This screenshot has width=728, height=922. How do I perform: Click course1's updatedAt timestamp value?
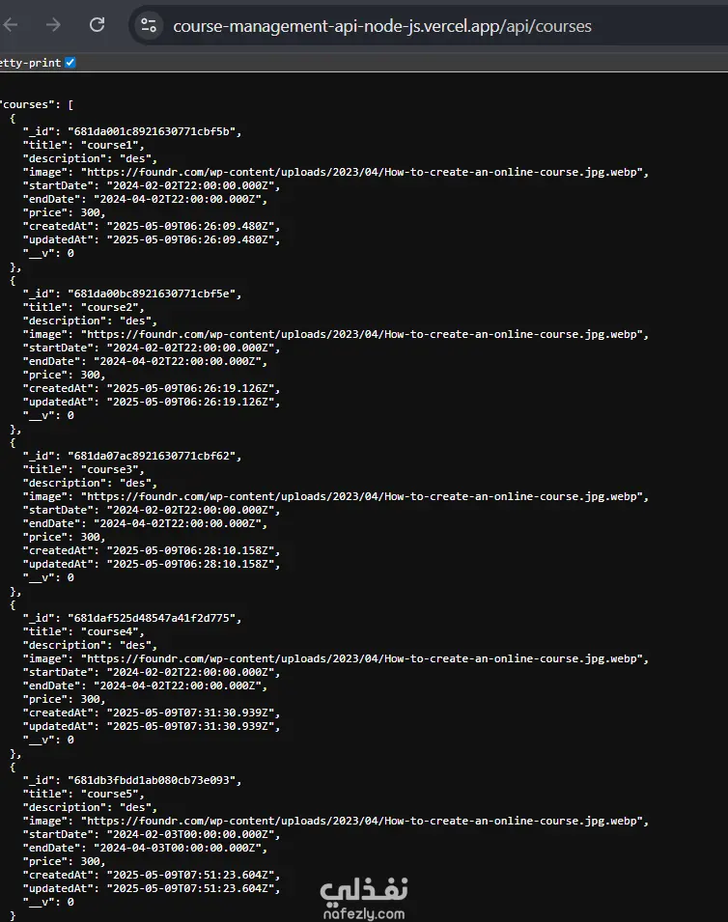click(x=192, y=240)
